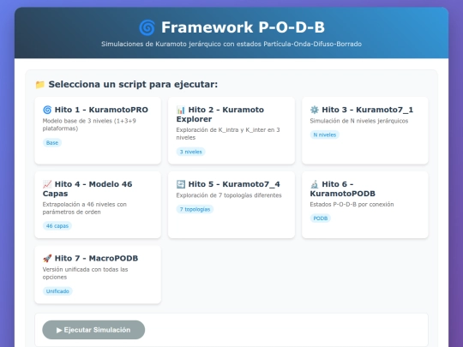Click description 'Versión unificada con todas las opciones'
The height and width of the screenshot is (347, 463).
click(86, 273)
